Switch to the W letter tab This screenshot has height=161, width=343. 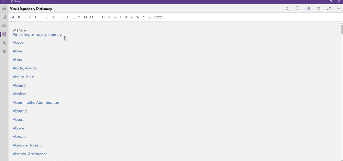point(138,17)
